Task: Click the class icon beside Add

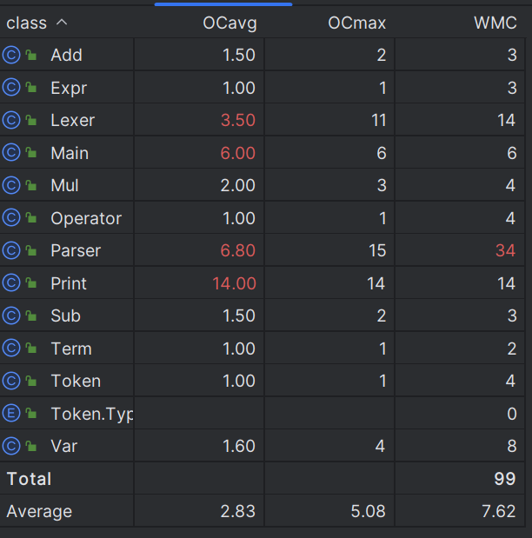Action: pyautogui.click(x=11, y=55)
